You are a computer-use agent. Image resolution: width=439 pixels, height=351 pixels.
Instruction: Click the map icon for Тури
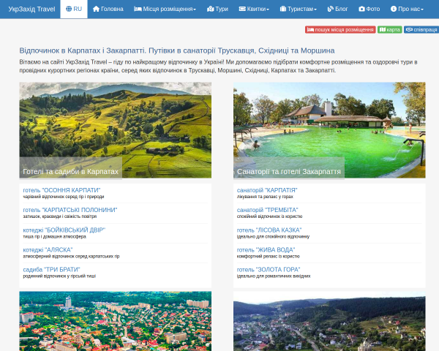pyautogui.click(x=211, y=9)
